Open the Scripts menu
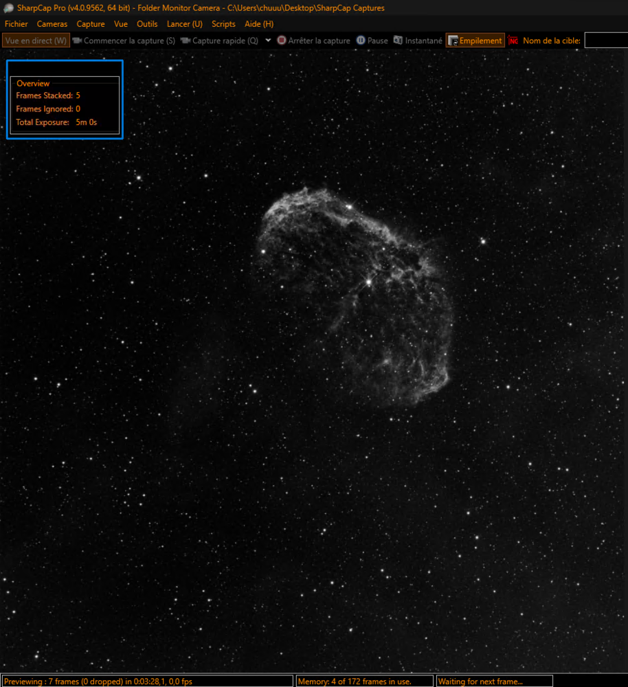Viewport: 628px width, 687px height. coord(223,24)
